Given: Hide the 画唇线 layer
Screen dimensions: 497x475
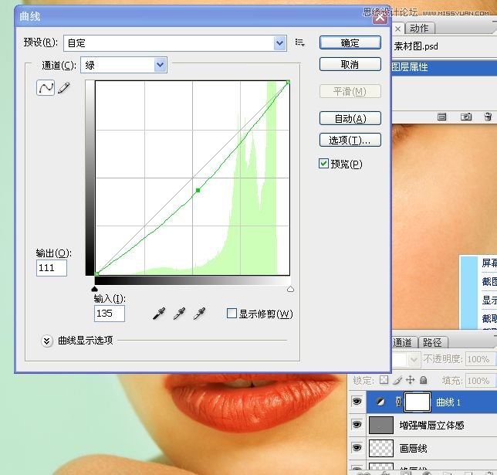Looking at the screenshot, I should pos(357,448).
